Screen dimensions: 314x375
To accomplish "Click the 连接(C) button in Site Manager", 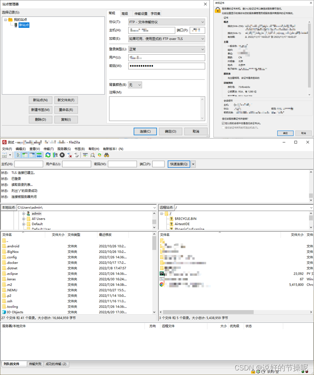I will (145, 132).
